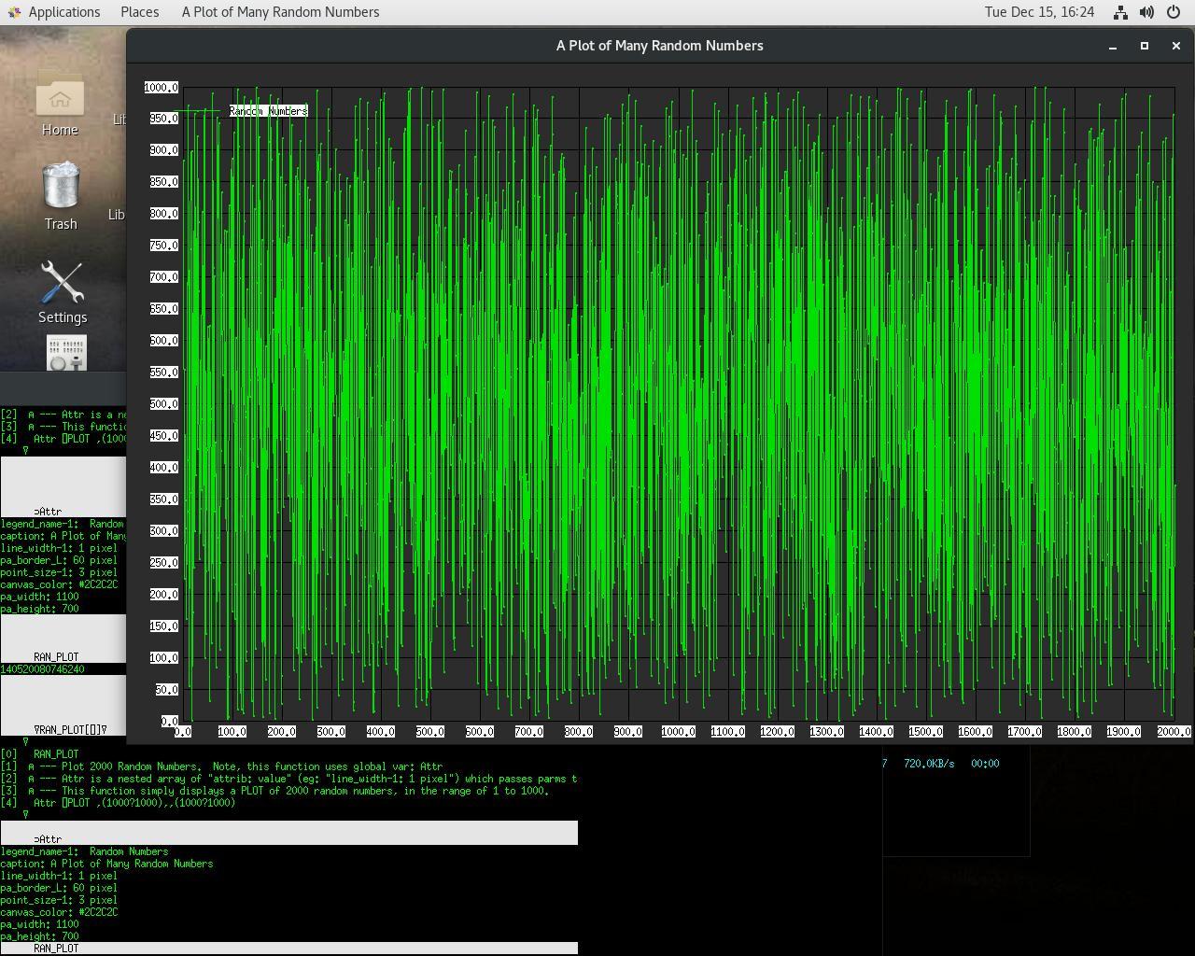Click terminal line 'canvas_color: #2C2C2C' at bottom
This screenshot has height=956, width=1195.
[x=59, y=912]
